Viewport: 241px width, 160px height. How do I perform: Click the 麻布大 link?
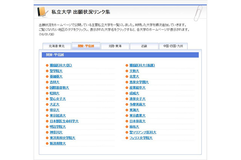(x=134, y=127)
